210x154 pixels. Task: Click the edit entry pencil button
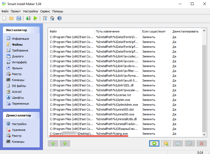click(190, 144)
